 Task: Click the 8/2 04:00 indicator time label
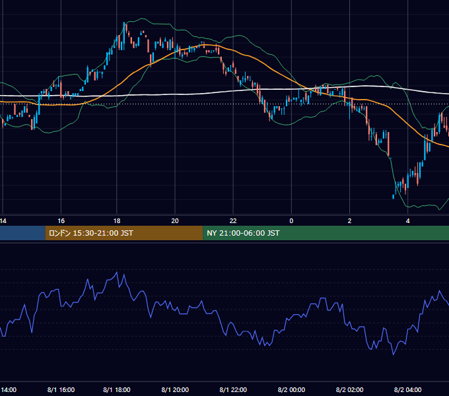[x=408, y=389]
